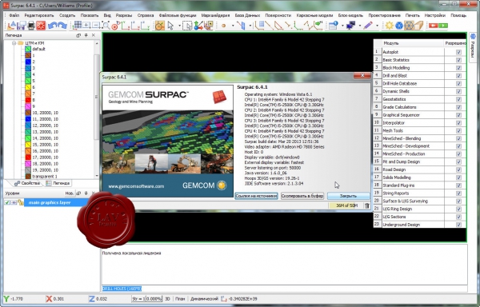Click the zoom all magnifier icon
Image resolution: width=480 pixels, height=307 pixels.
coord(106,26)
